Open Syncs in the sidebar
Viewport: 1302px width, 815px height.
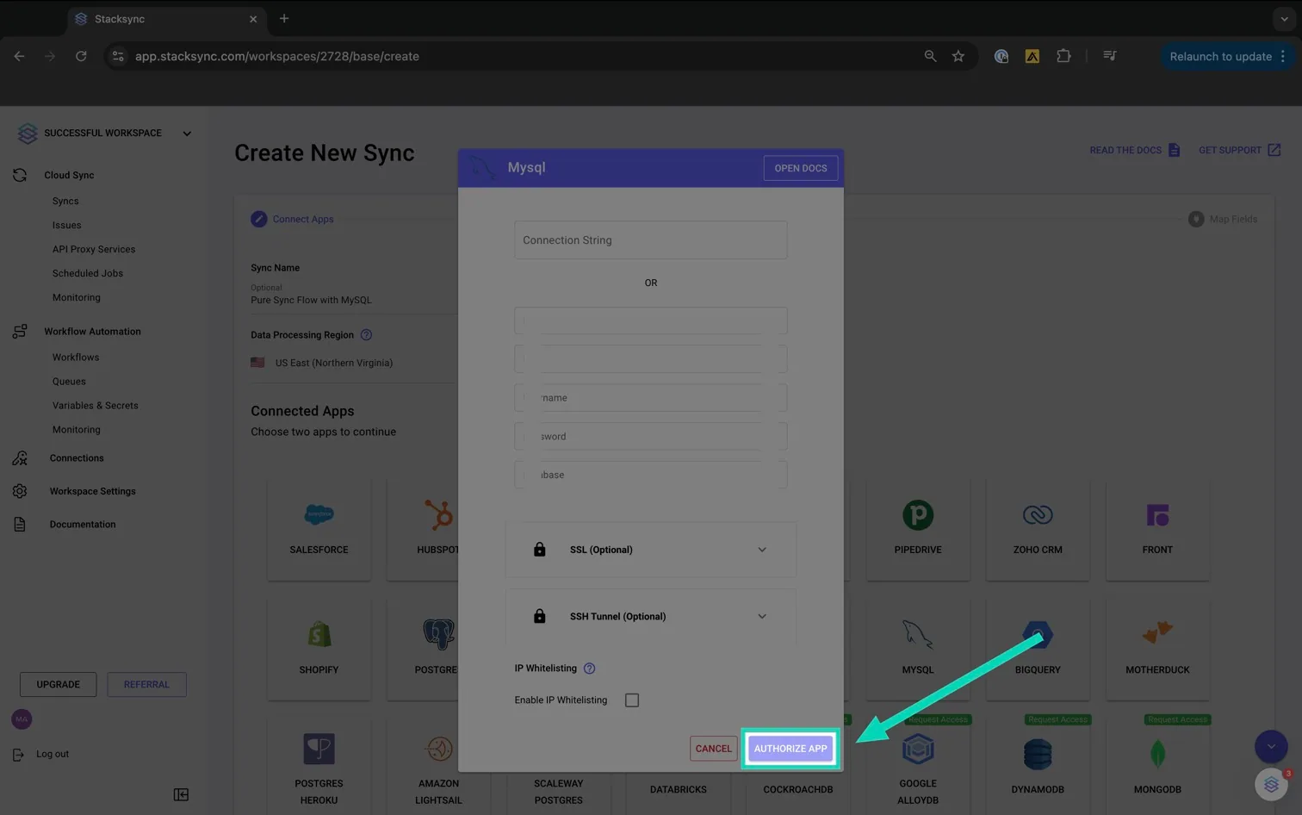(x=65, y=201)
